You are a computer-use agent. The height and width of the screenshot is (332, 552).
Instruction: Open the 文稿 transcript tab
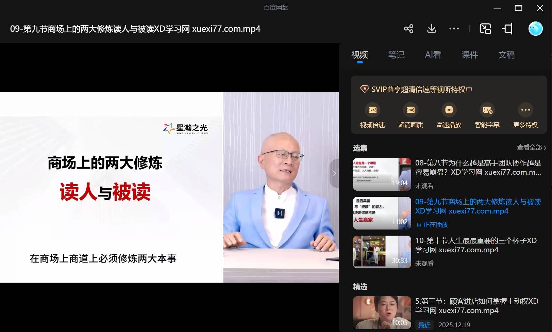(x=506, y=55)
